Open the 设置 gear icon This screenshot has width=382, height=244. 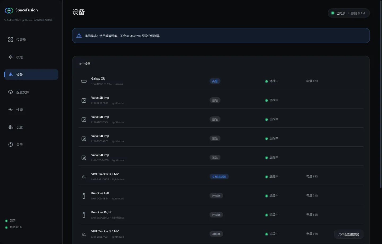click(11, 127)
